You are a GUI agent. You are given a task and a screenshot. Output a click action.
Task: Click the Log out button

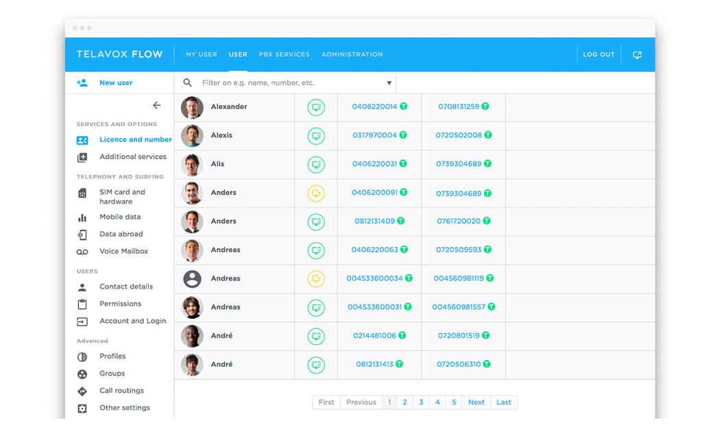point(598,54)
